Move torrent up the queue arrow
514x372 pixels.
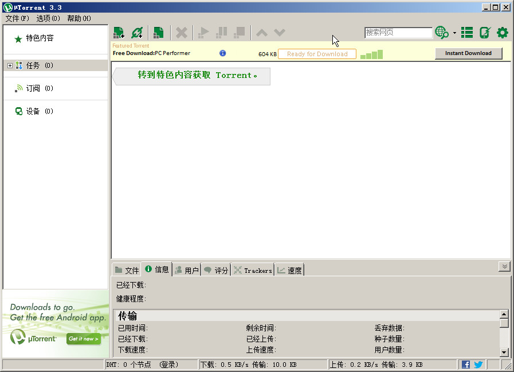point(262,33)
